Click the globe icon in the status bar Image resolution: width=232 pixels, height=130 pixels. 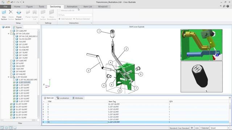[192, 128]
